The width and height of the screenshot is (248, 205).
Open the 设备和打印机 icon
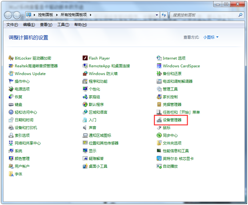click(11, 128)
